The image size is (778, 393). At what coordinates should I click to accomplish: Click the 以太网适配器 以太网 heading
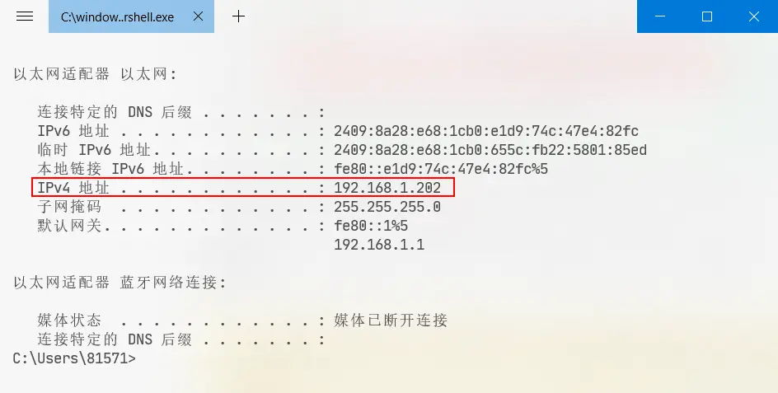[x=95, y=74]
